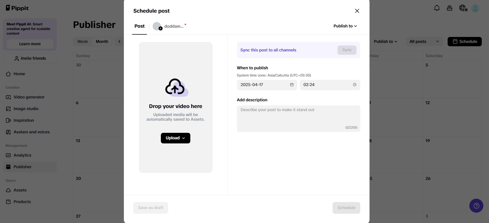Expand the All posts filter dropdown
The height and width of the screenshot is (223, 489).
(424, 42)
